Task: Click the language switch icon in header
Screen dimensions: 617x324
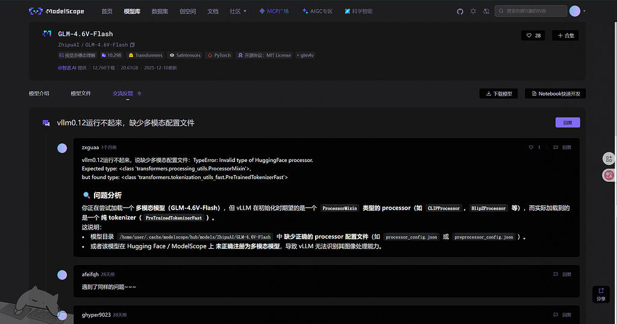Action: point(486,11)
